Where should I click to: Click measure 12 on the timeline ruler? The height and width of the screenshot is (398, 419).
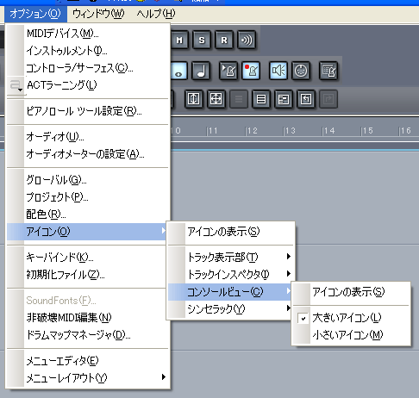(252, 131)
